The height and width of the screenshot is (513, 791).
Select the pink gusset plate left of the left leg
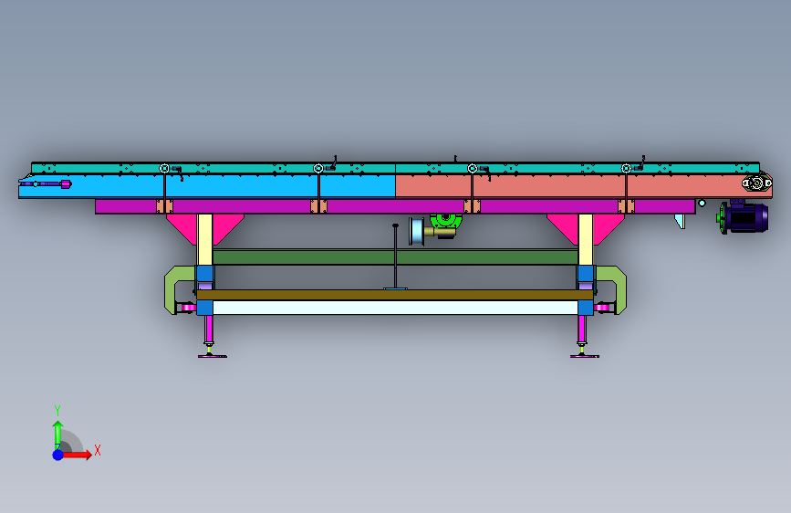(182, 227)
